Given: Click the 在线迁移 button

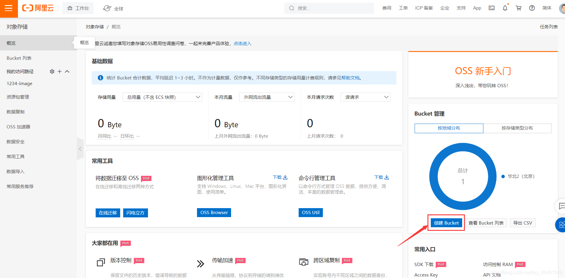Looking at the screenshot, I should tap(108, 213).
